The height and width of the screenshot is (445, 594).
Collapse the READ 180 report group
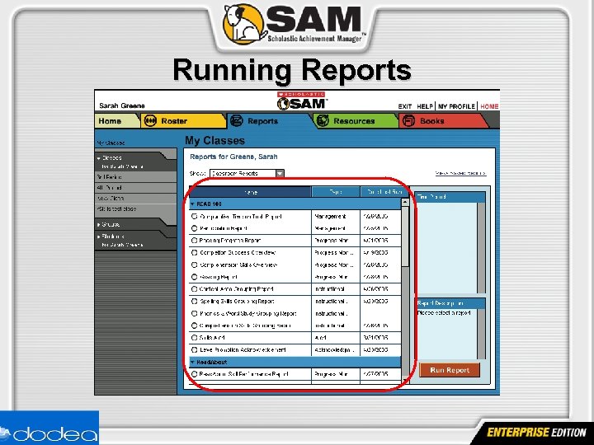pos(192,204)
